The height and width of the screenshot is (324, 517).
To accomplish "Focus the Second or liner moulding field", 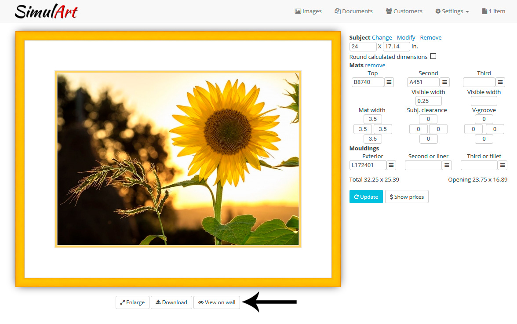I will point(423,165).
